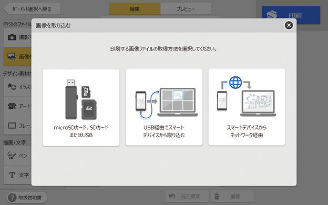Viewport: 328px width, 205px height.
Task: Close the 画像を取り込む dialog
Action: coord(289,25)
